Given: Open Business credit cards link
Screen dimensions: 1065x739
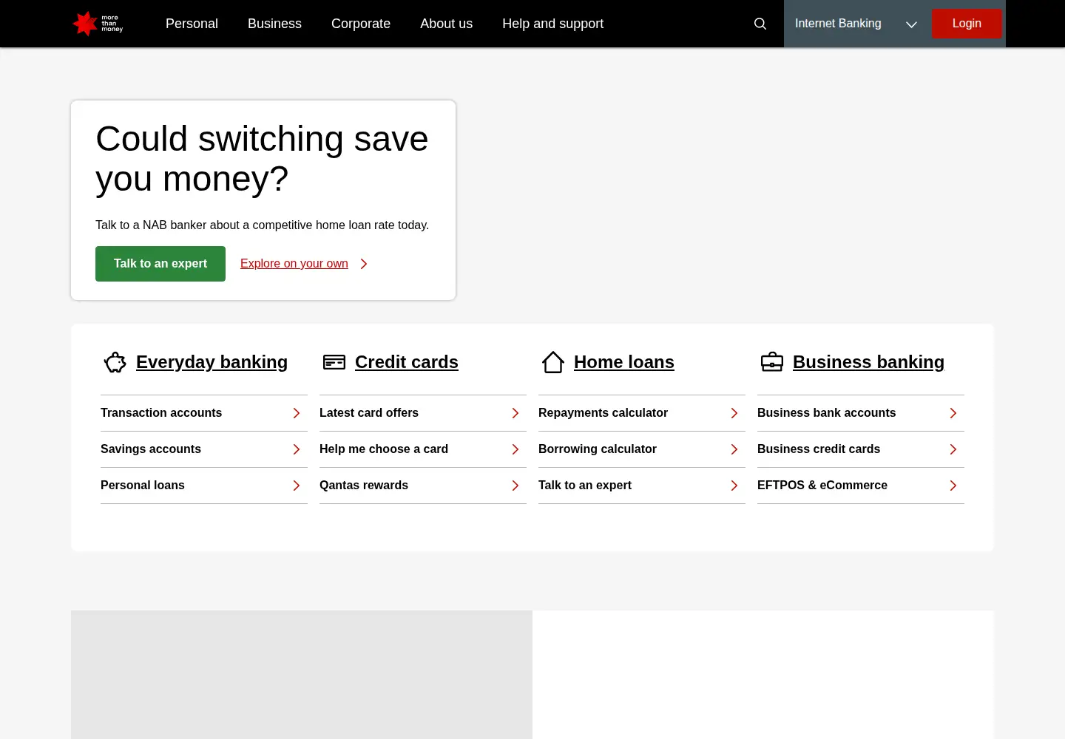Looking at the screenshot, I should [861, 449].
